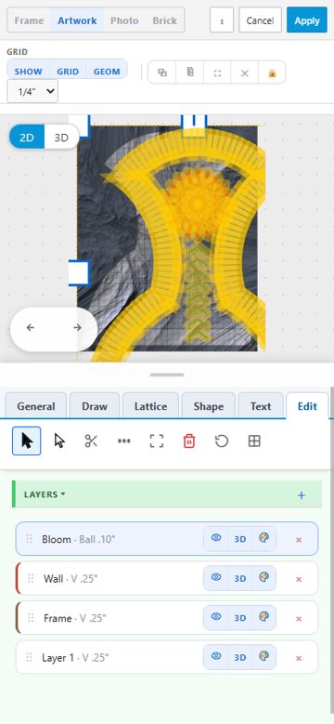Click the rotate reset icon
This screenshot has height=724, width=334.
[x=222, y=441]
